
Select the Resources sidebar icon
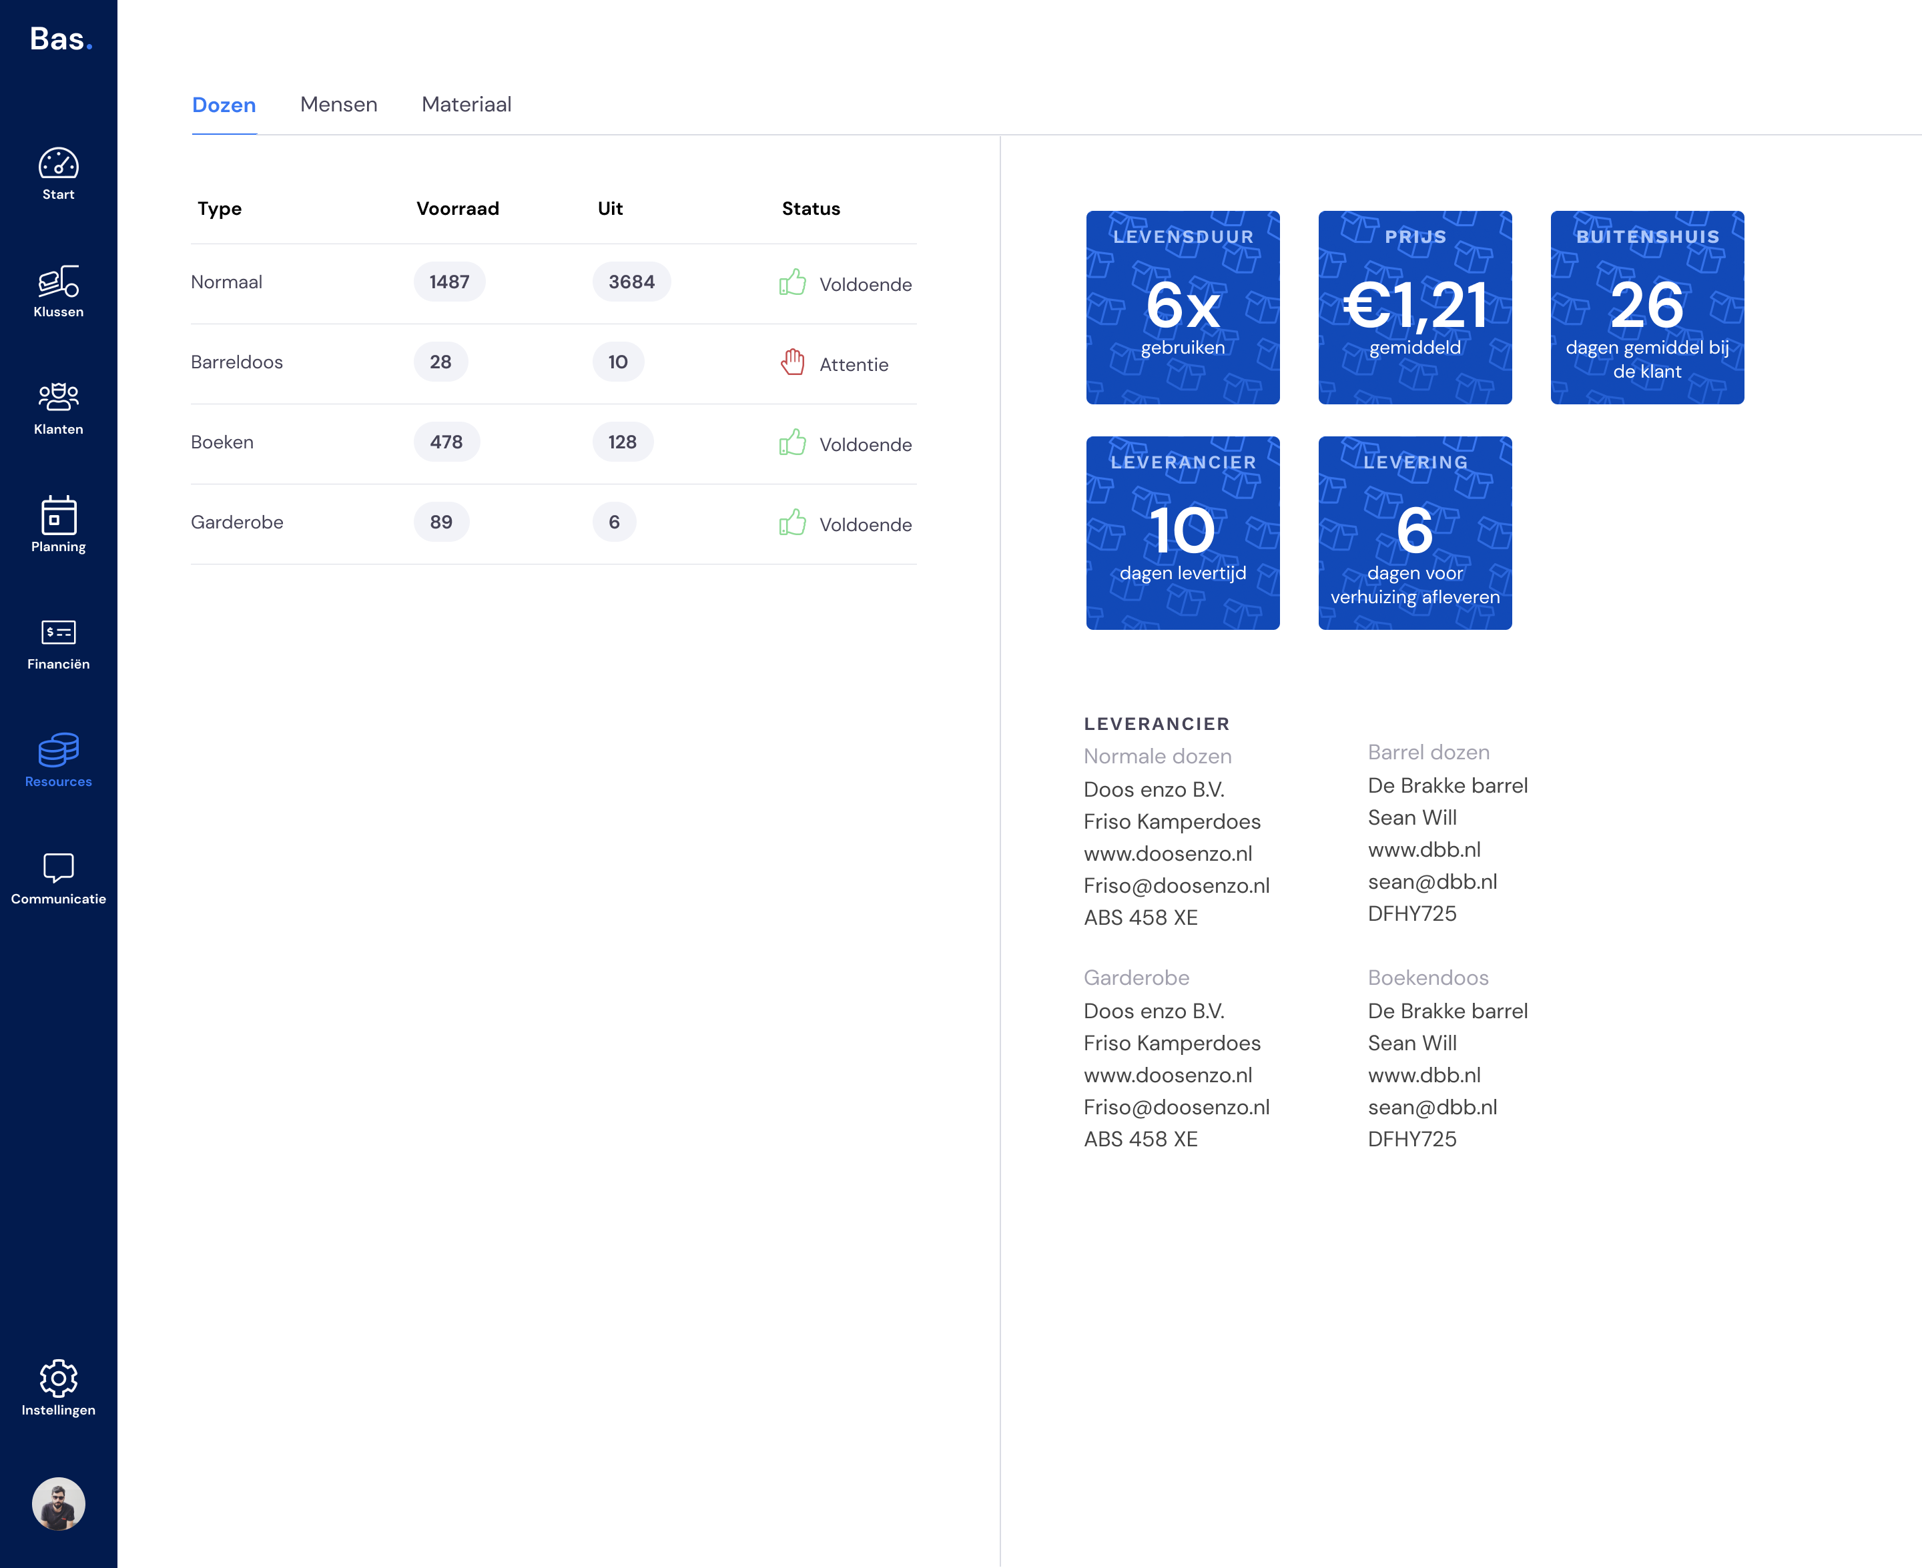pyautogui.click(x=58, y=750)
